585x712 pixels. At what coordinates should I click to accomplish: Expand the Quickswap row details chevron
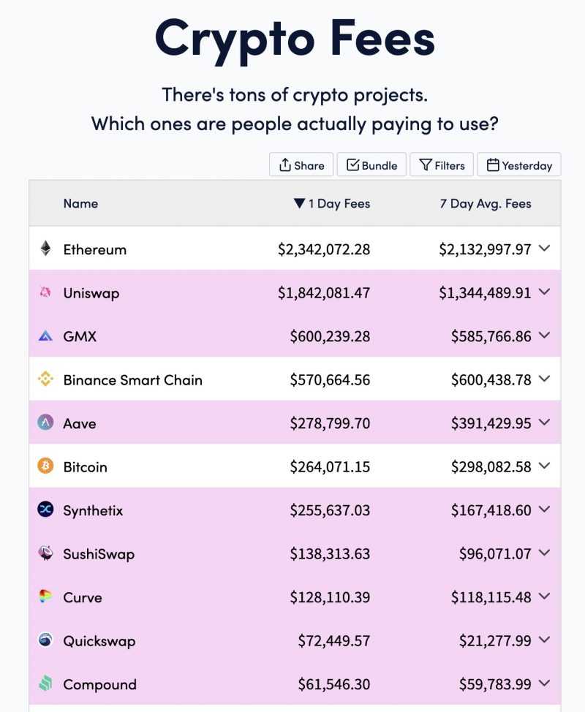544,640
